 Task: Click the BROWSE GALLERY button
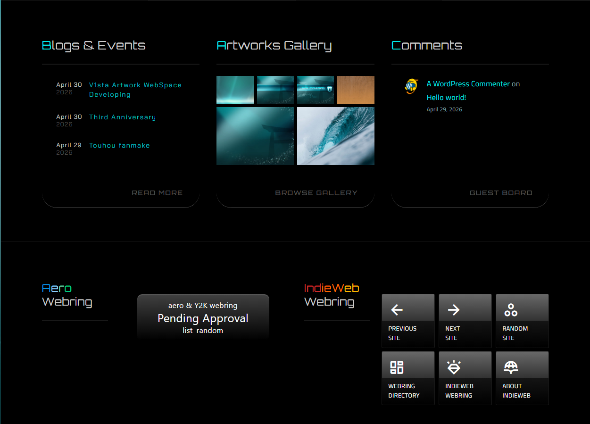[x=316, y=193]
